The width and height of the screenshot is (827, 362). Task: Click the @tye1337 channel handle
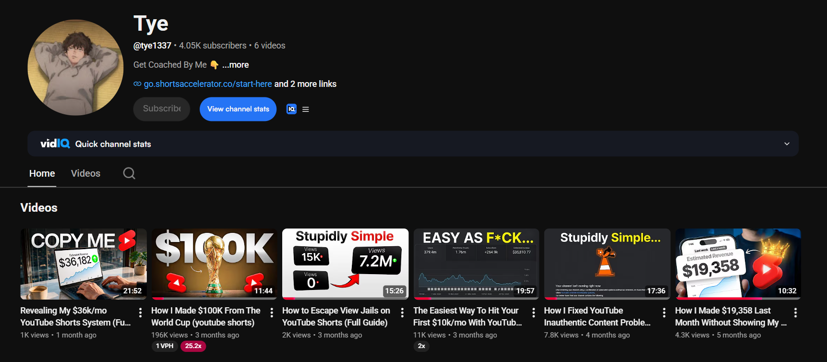(152, 46)
